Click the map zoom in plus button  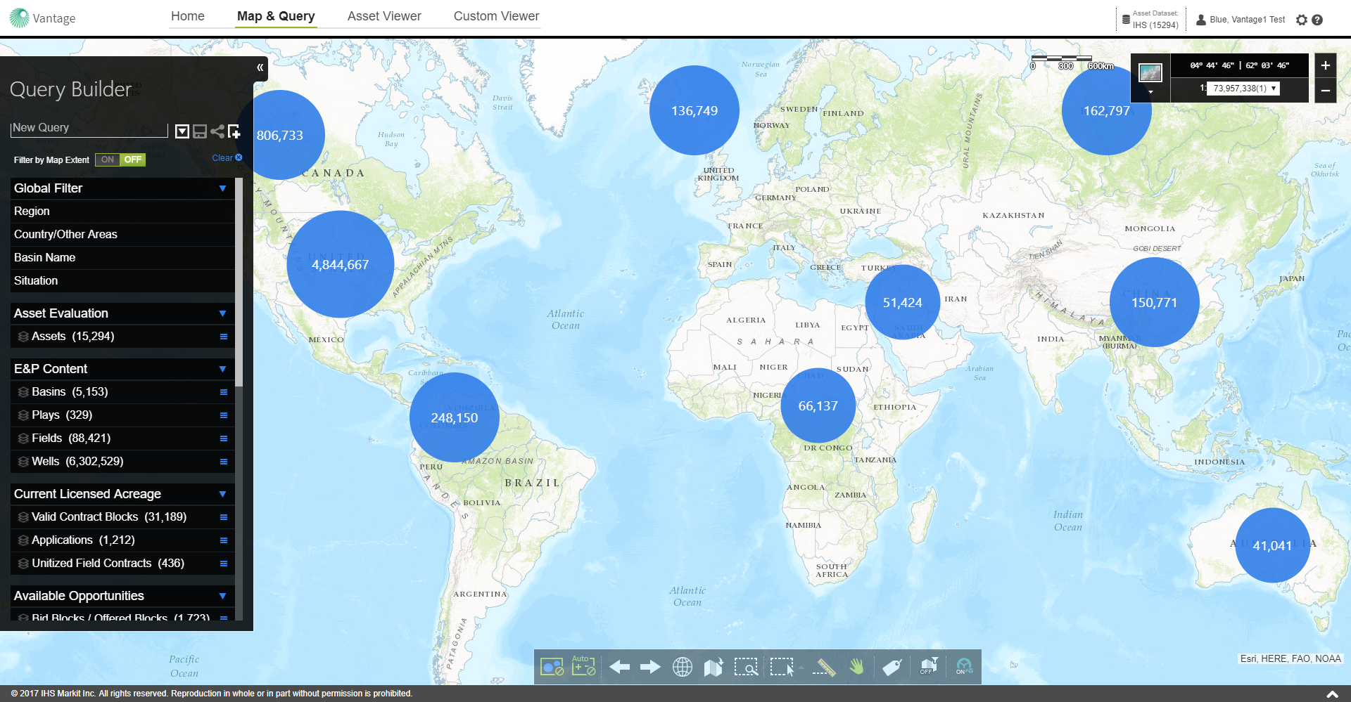1325,65
